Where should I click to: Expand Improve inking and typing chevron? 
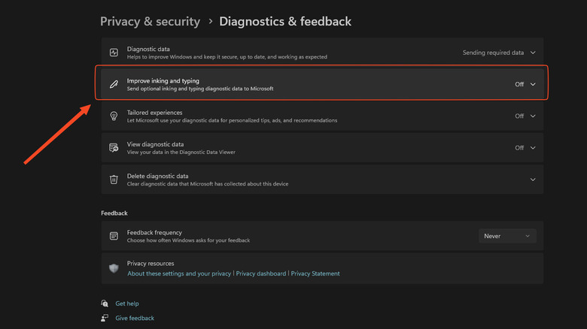click(533, 84)
